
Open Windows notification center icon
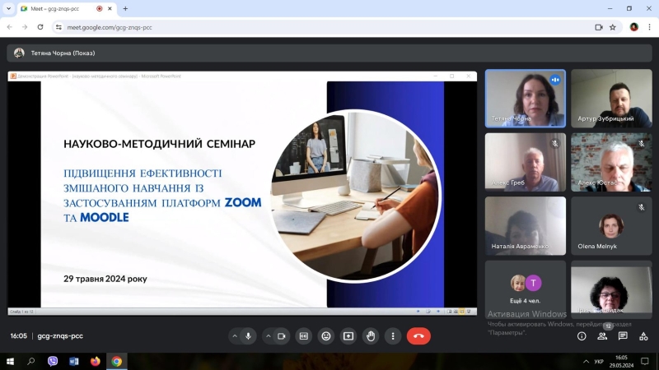coord(645,361)
